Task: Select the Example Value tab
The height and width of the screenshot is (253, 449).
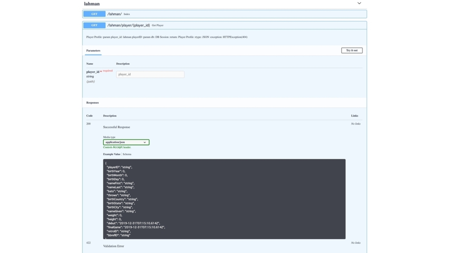Action: pos(112,154)
